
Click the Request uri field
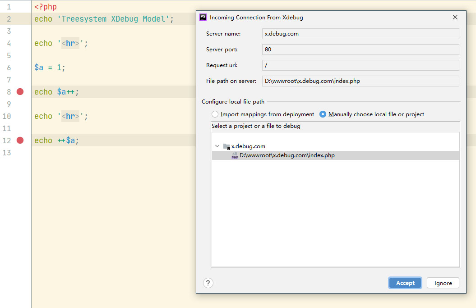click(x=360, y=65)
